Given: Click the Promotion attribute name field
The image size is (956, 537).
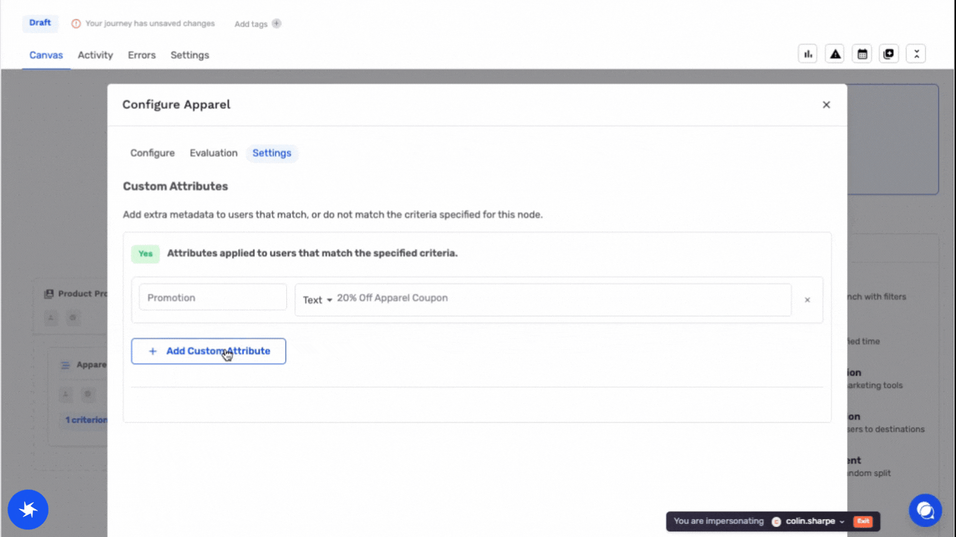Looking at the screenshot, I should (x=212, y=298).
